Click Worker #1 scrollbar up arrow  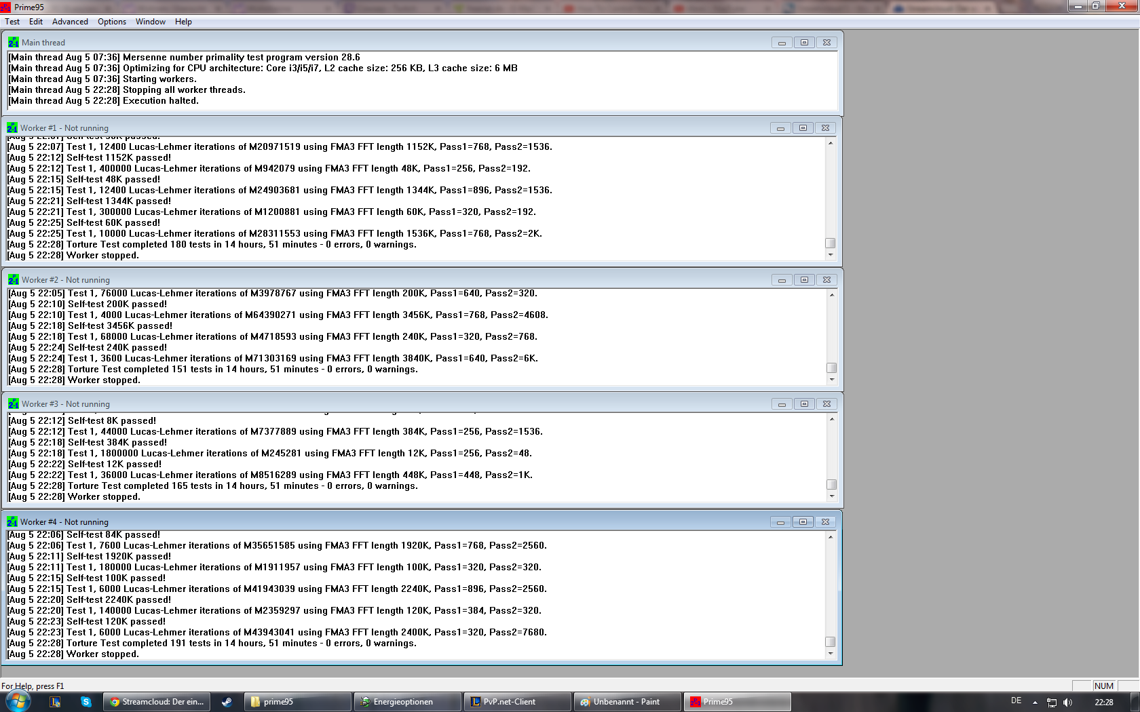coord(830,142)
